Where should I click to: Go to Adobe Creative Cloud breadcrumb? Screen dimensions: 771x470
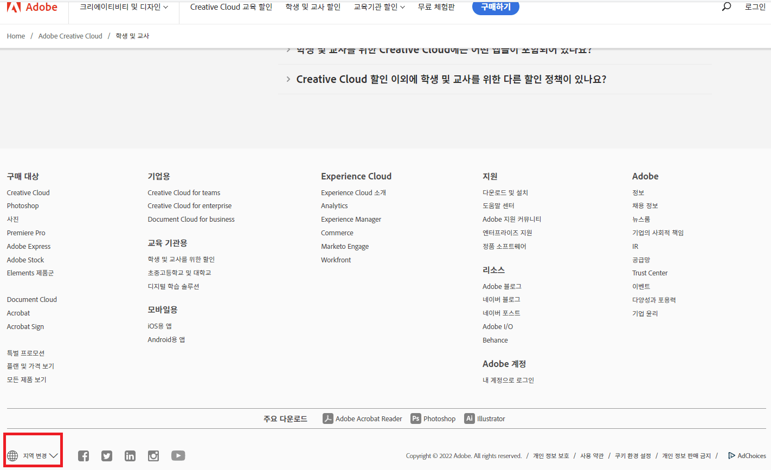pyautogui.click(x=70, y=36)
